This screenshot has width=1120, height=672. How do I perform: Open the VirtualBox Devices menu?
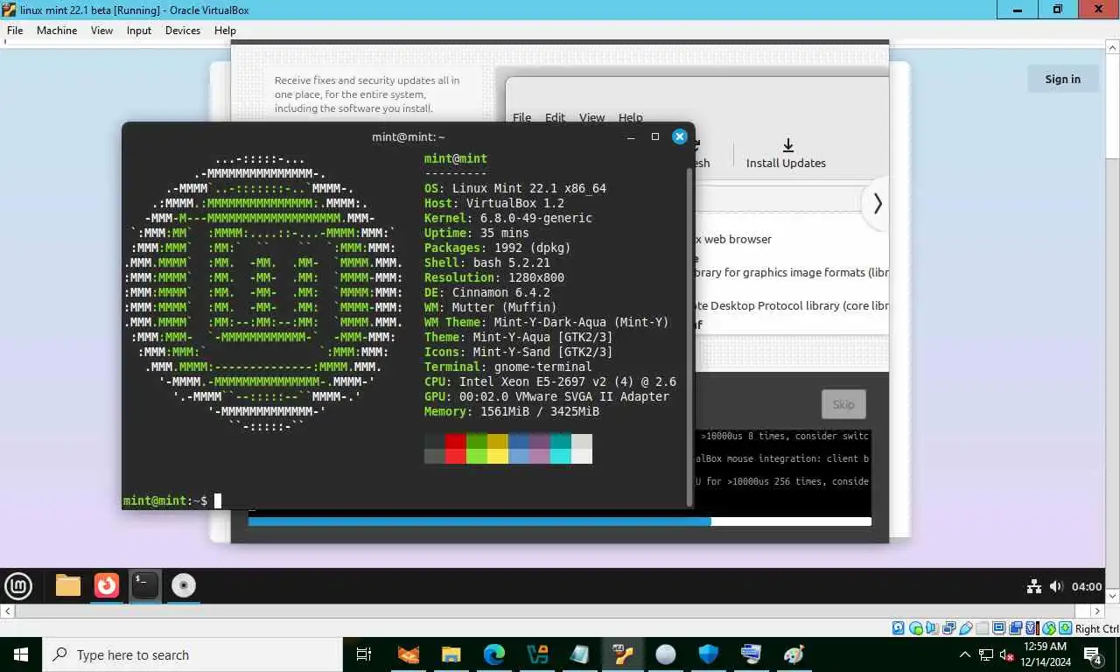183,30
